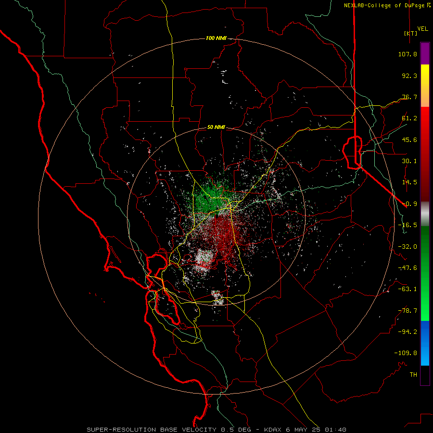Click the TH label beside the scale

pos(413,375)
